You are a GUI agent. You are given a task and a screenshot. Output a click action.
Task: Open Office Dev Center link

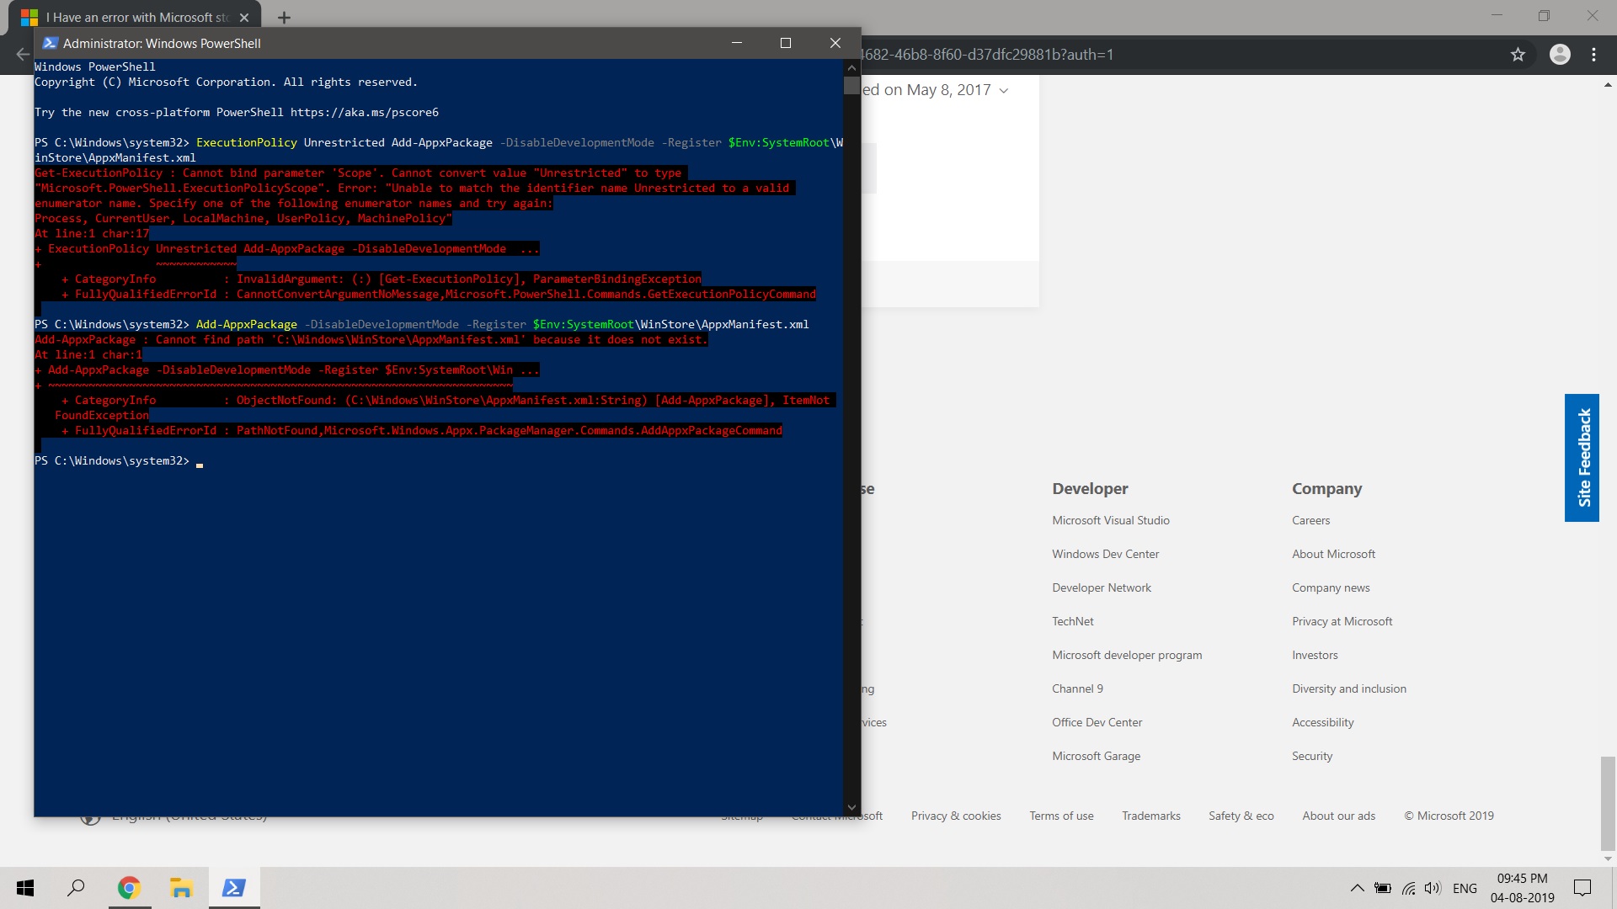pyautogui.click(x=1097, y=722)
